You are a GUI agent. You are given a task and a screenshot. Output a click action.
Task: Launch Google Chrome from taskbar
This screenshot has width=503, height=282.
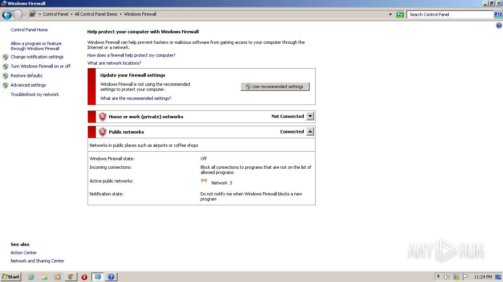(71, 277)
